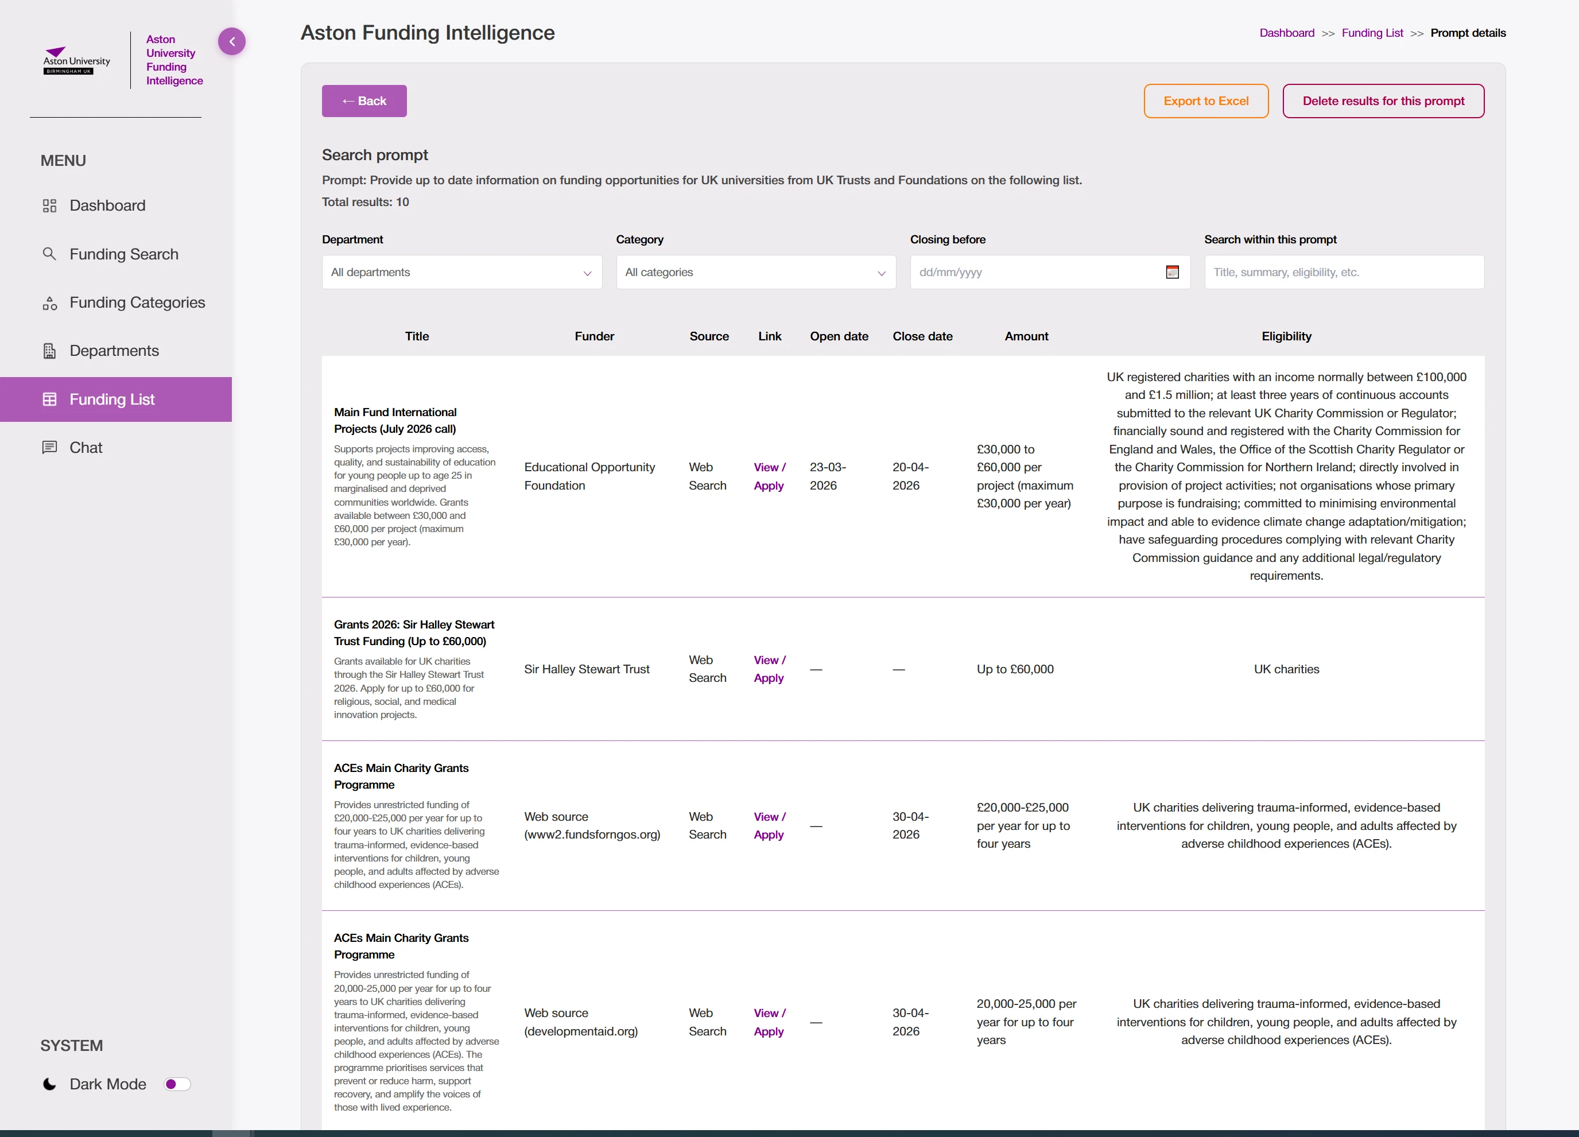This screenshot has height=1137, width=1579.
Task: Click Export to Excel button
Action: (1206, 101)
